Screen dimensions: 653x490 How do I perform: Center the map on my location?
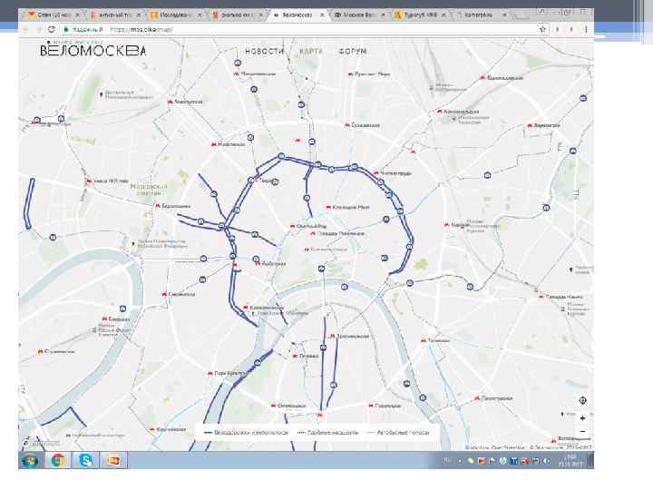(582, 400)
